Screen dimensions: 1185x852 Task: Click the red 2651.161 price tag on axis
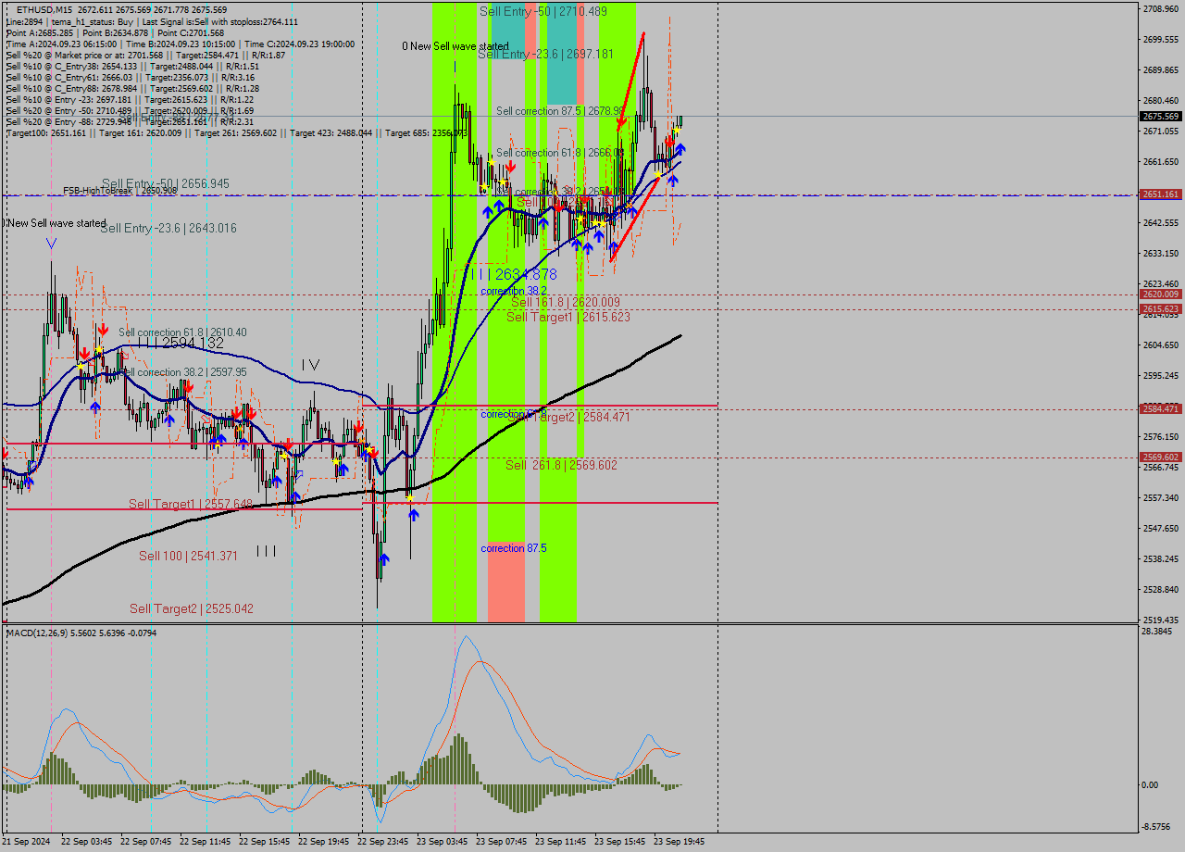point(1160,194)
